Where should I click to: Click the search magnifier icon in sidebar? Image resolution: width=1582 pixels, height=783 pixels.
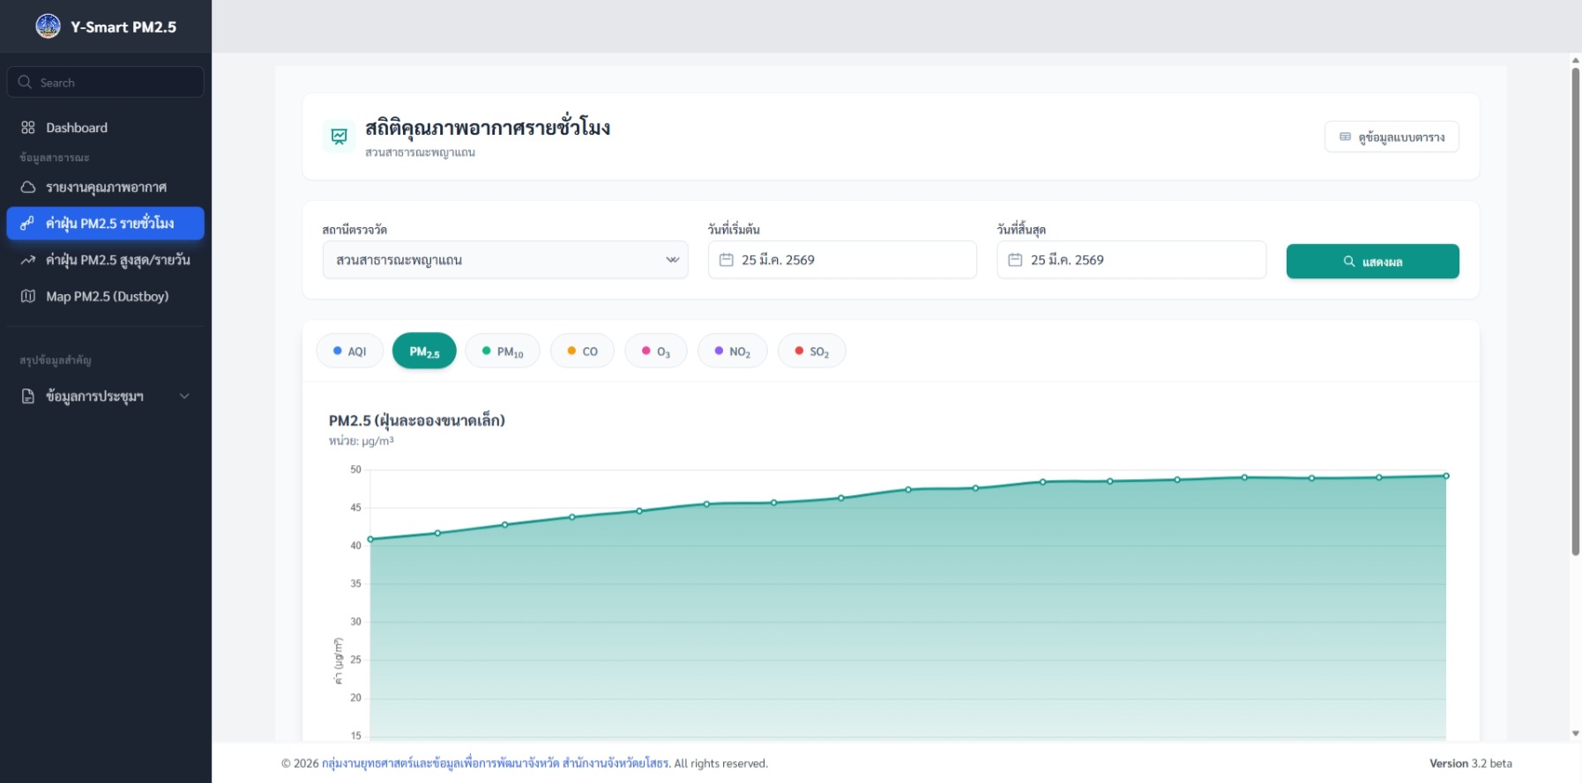(25, 82)
